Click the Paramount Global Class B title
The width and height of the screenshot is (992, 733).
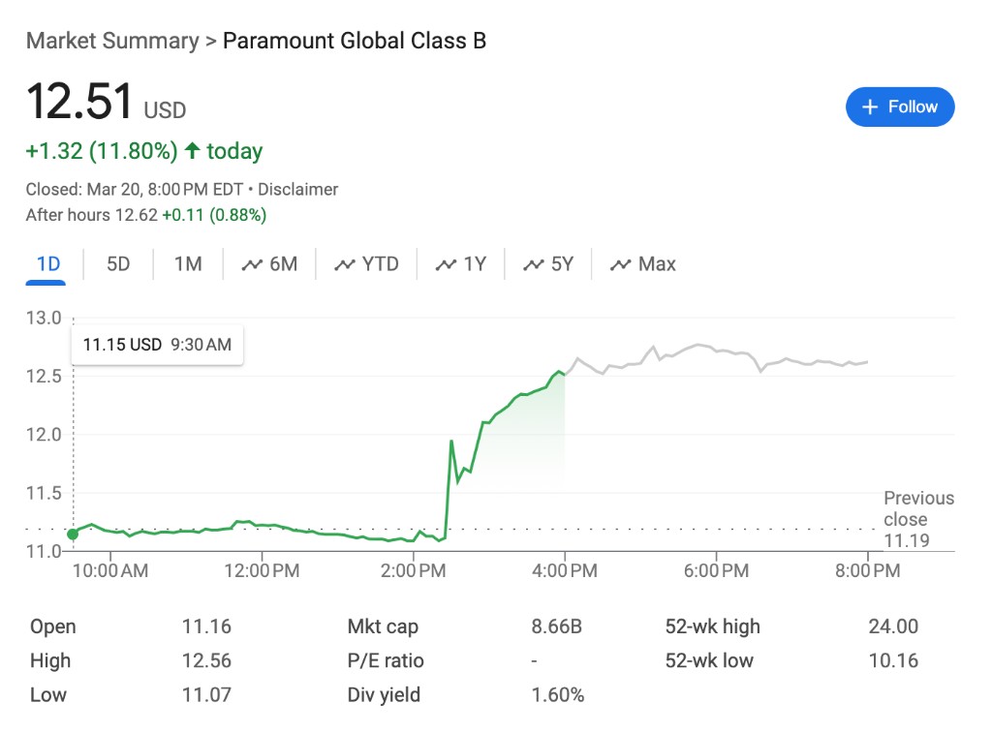tap(355, 41)
